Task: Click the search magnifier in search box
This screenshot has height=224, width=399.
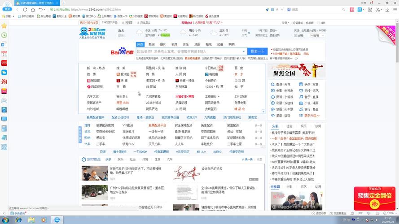Action: coord(343,10)
